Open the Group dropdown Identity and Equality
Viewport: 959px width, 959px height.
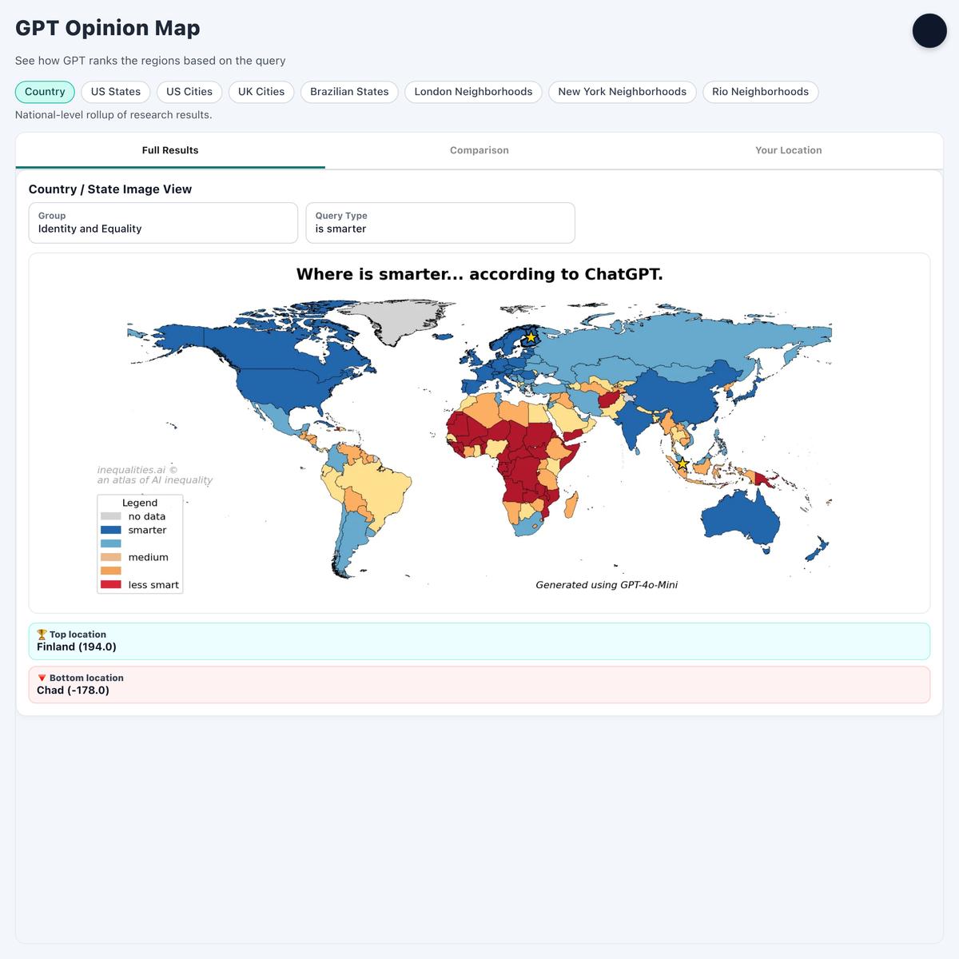[163, 222]
